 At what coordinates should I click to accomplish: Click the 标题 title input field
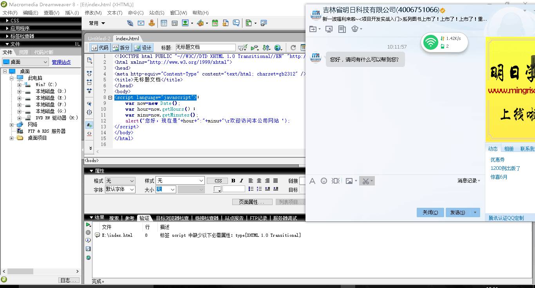205,47
